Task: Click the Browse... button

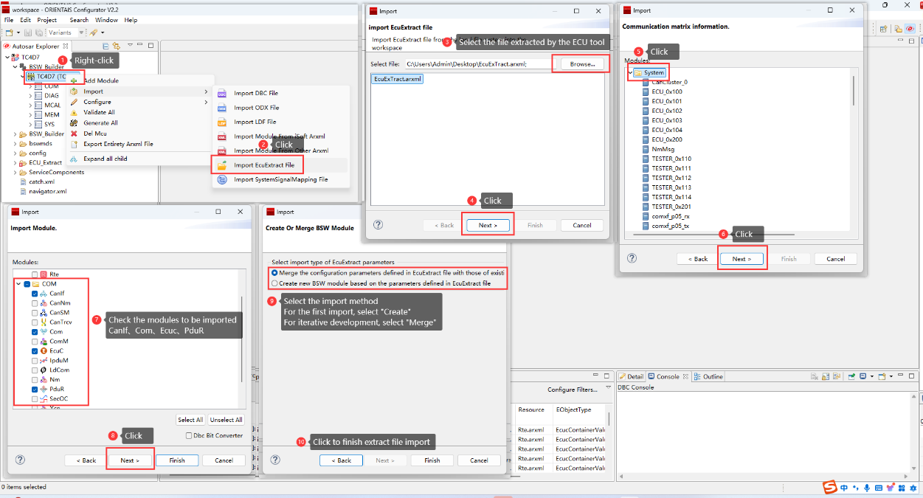Action: pyautogui.click(x=582, y=64)
